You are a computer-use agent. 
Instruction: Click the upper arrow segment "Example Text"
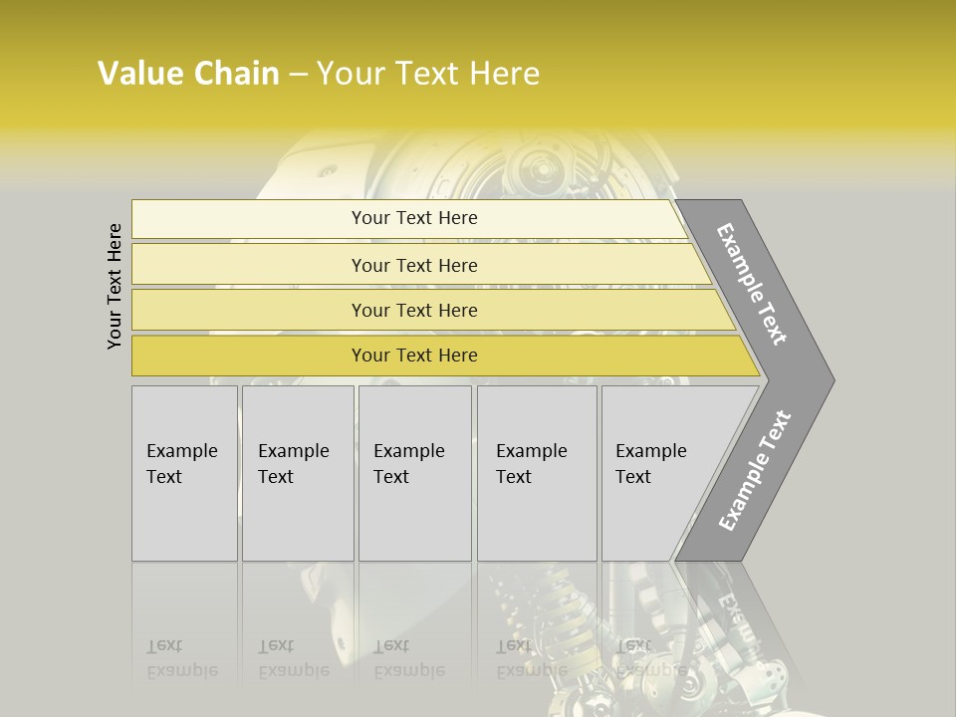(753, 284)
